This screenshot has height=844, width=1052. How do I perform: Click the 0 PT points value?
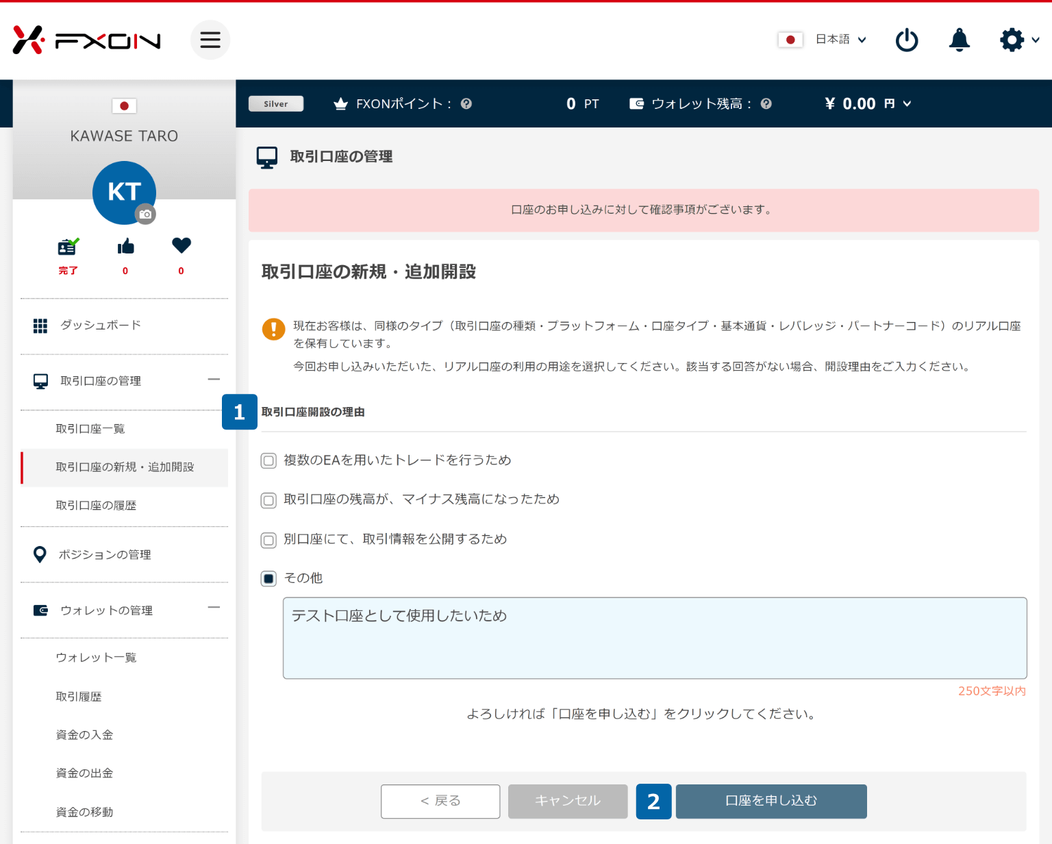[x=582, y=103]
